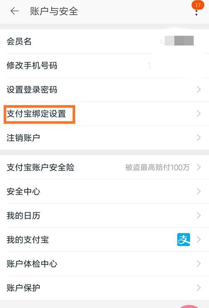The width and height of the screenshot is (209, 308).
Task: Tap chevron on 支付宝绑定设置 row
Action: (x=199, y=114)
